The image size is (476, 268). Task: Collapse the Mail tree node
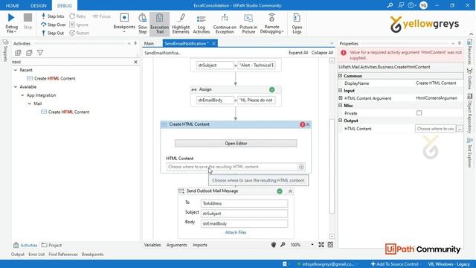tap(30, 103)
